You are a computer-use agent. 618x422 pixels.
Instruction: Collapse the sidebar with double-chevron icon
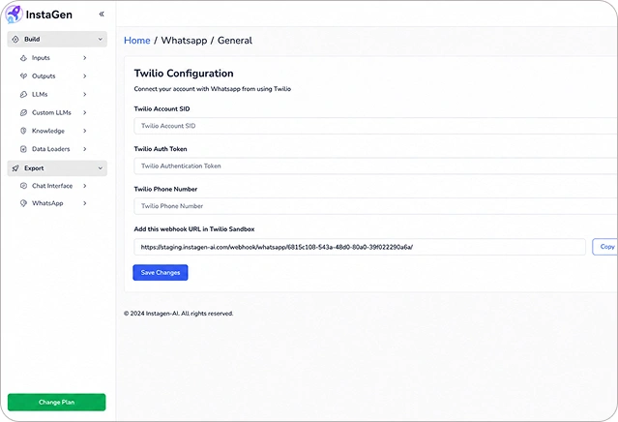(102, 15)
